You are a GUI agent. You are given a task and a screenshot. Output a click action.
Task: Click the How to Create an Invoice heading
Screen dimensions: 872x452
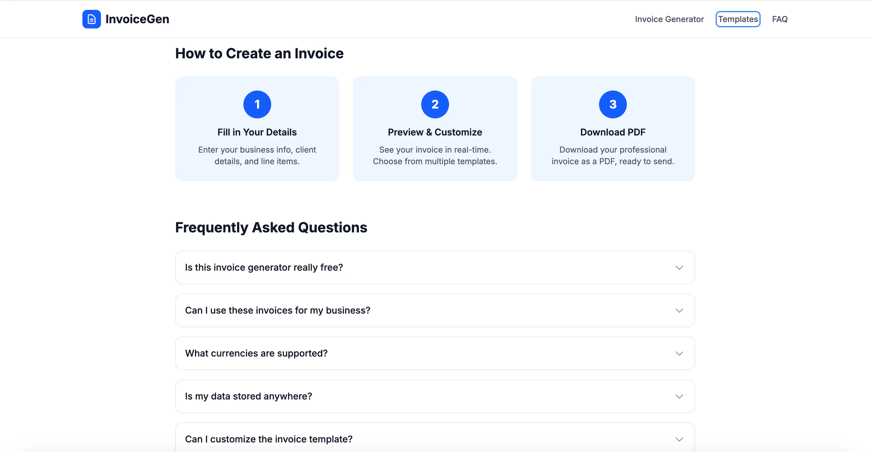click(x=259, y=53)
